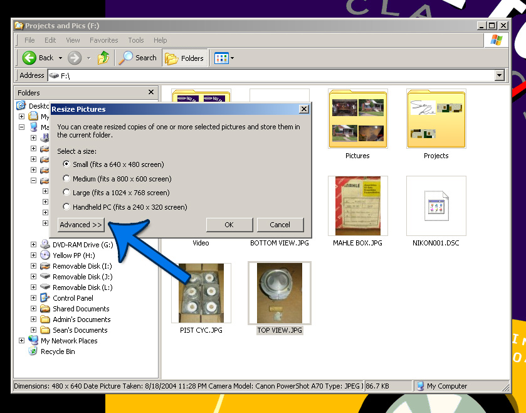This screenshot has width=526, height=413.
Task: Click the Admin's Documents folder icon
Action: pos(45,319)
